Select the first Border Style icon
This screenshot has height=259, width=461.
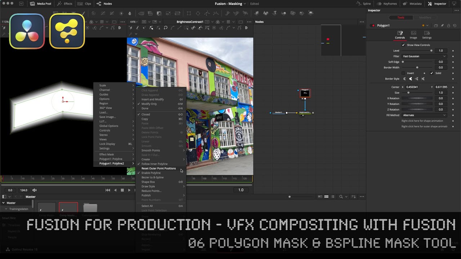click(404, 79)
